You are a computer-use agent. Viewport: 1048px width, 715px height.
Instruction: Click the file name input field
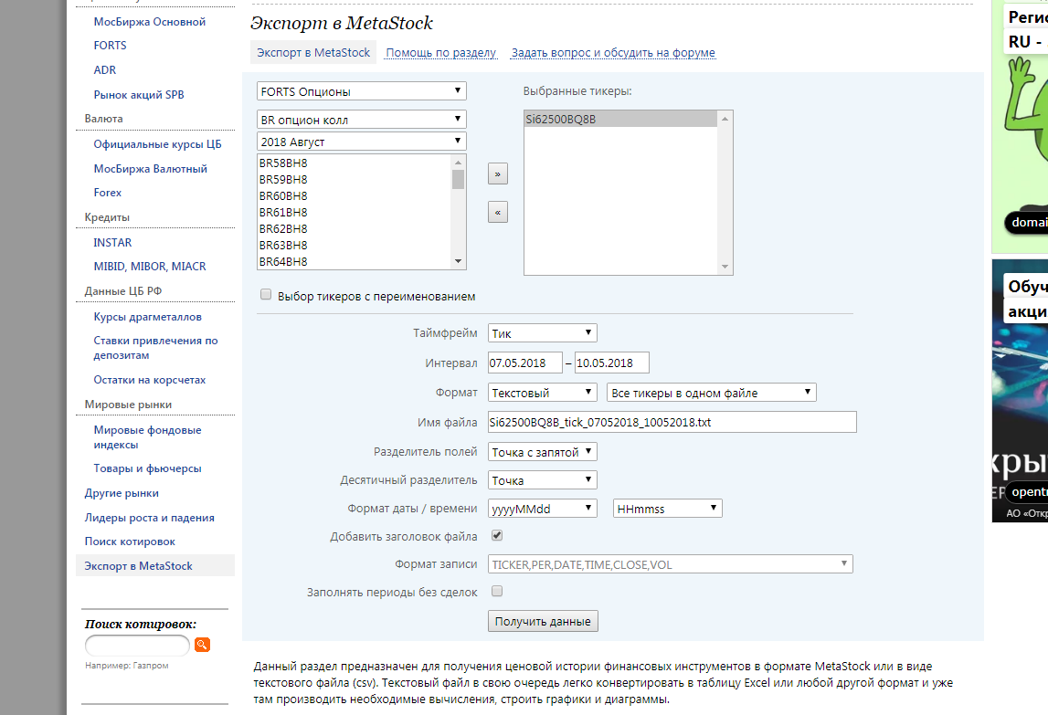pyautogui.click(x=672, y=422)
